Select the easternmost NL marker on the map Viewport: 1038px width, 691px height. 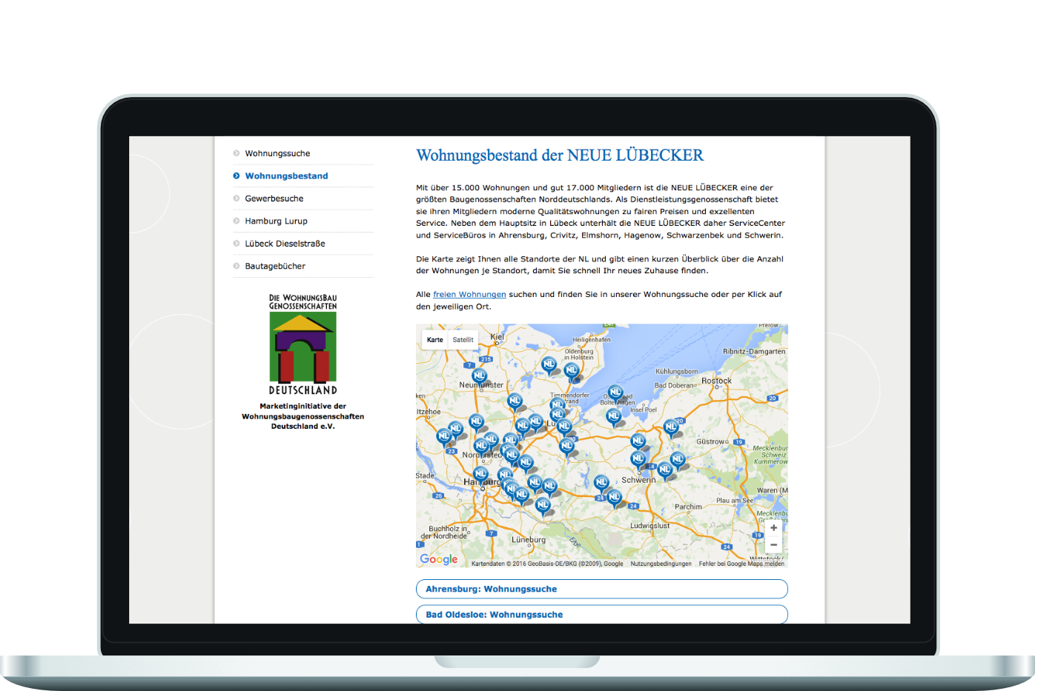pyautogui.click(x=678, y=461)
